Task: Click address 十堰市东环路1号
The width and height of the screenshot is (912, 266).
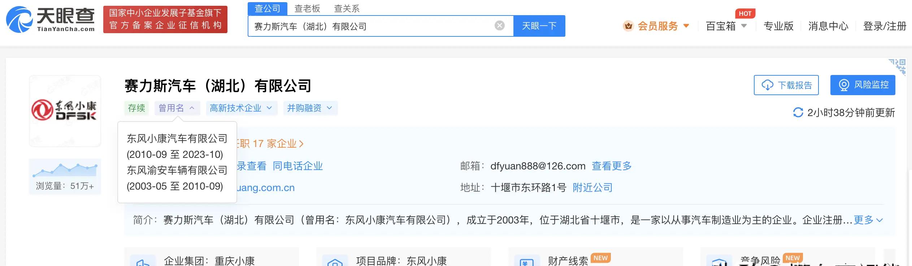Action: (x=529, y=188)
